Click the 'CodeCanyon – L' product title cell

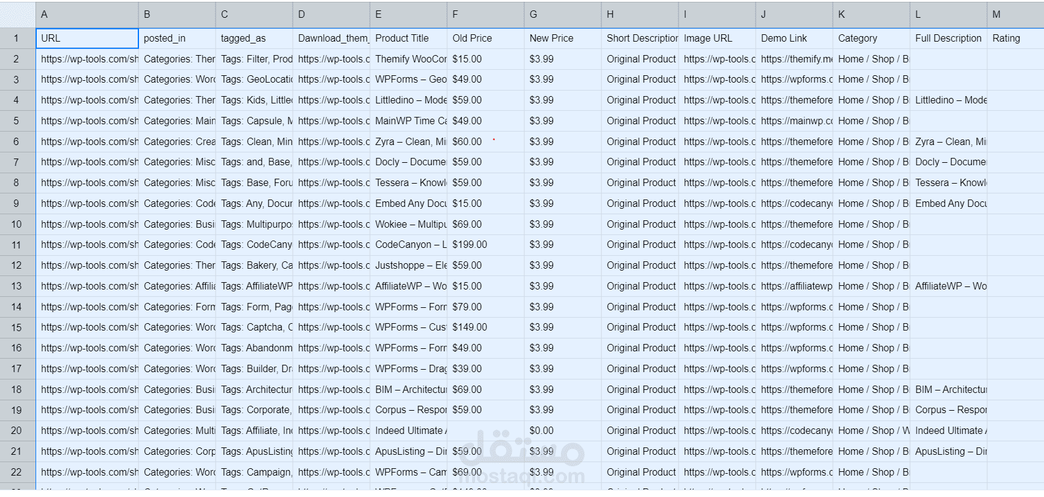coord(408,245)
